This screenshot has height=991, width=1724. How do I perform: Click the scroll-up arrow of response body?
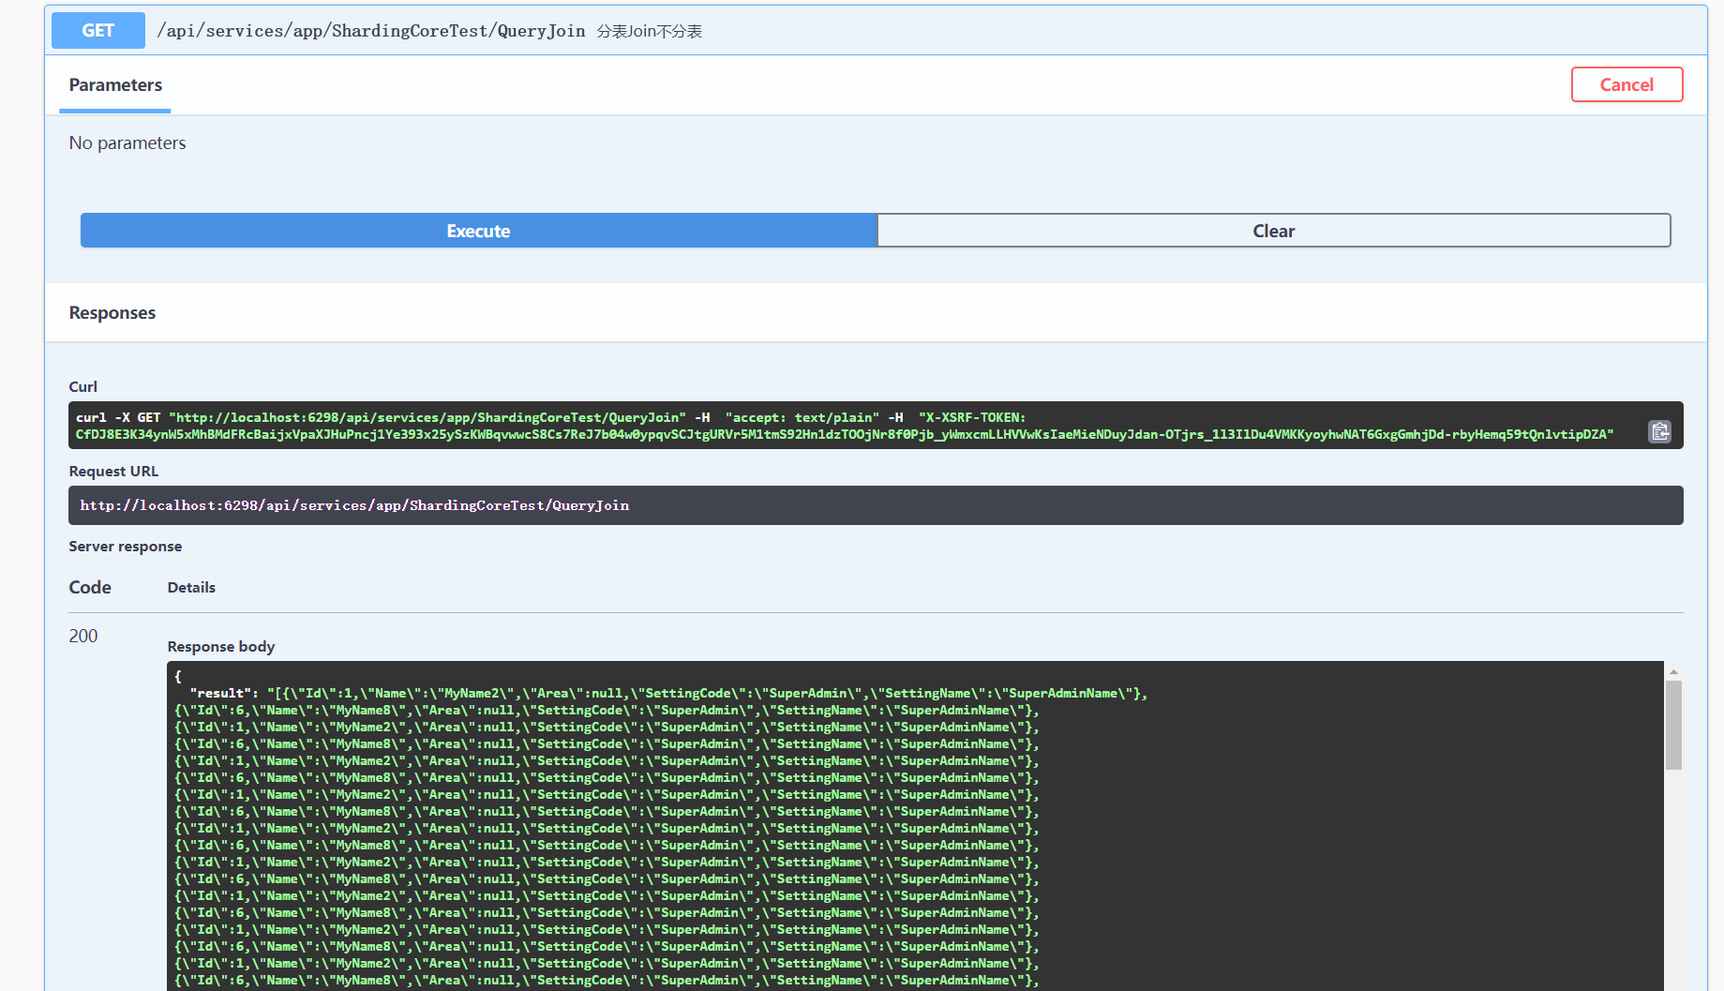coord(1673,671)
